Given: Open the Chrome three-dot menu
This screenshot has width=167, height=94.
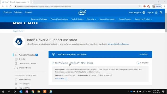Looking at the screenshot, I should (164, 6).
